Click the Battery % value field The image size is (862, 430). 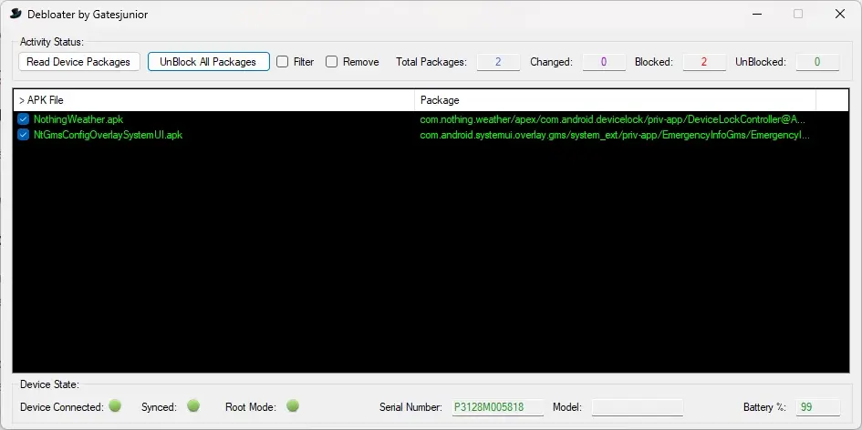point(818,407)
